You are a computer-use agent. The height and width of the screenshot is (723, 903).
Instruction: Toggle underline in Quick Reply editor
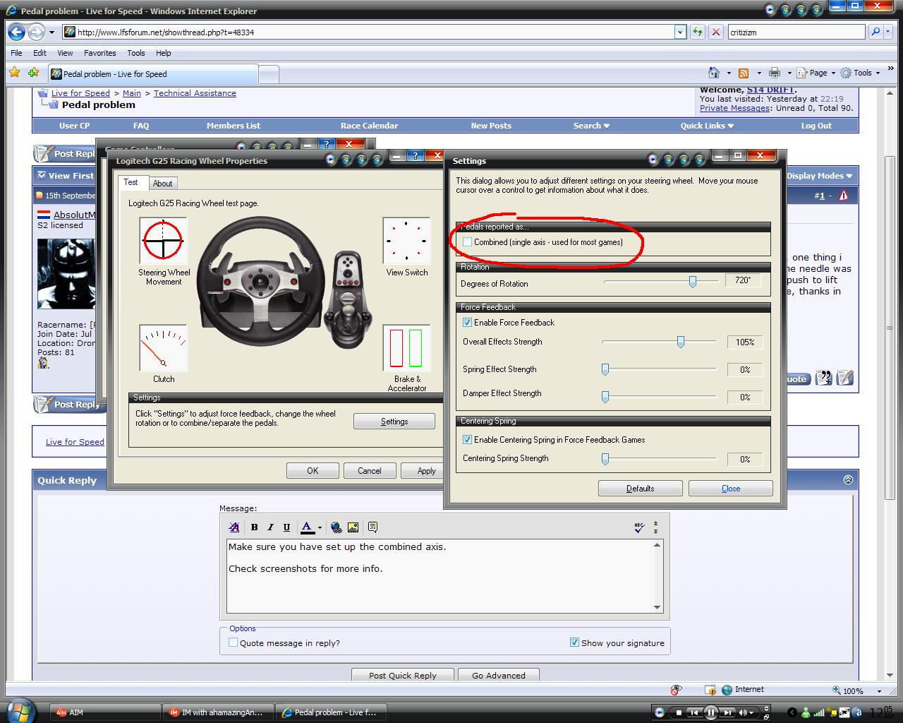(286, 527)
